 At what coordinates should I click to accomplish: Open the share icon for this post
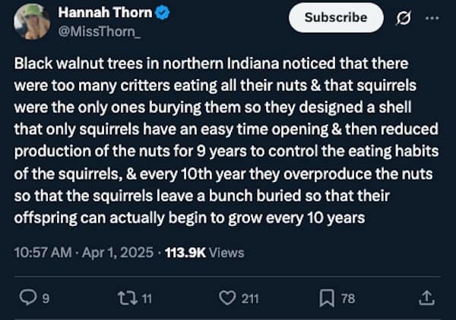pyautogui.click(x=427, y=298)
